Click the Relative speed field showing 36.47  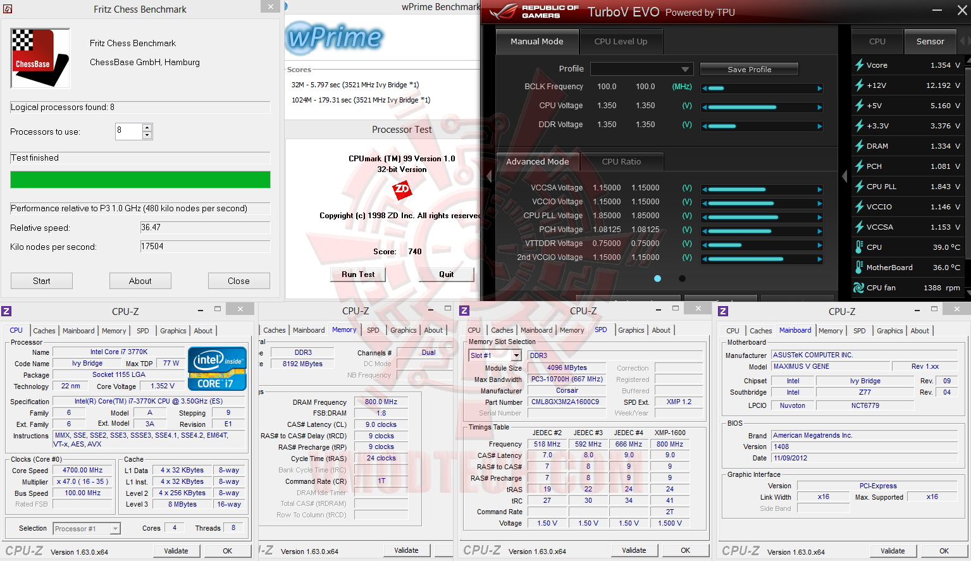click(x=205, y=228)
